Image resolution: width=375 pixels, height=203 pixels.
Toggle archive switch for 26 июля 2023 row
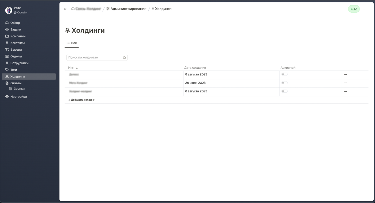284,83
